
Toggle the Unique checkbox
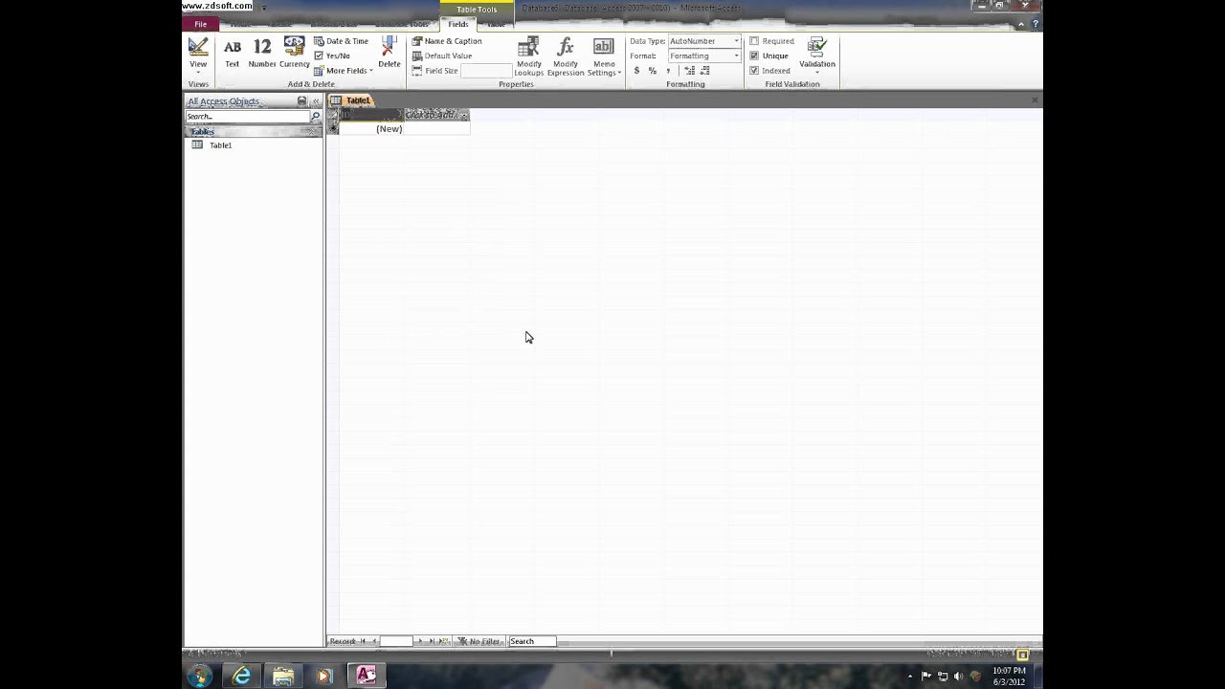tap(754, 56)
